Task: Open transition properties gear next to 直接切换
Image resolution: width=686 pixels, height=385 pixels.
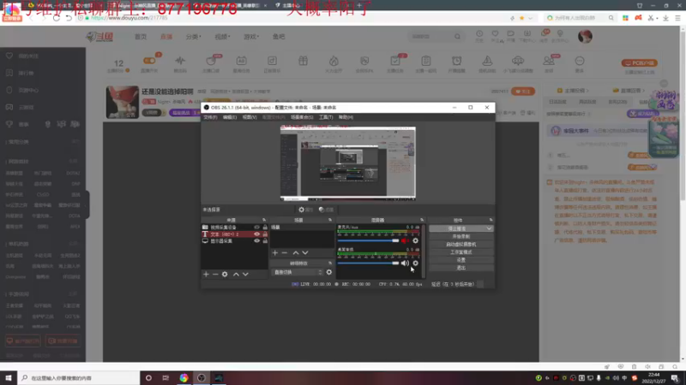Action: tap(329, 272)
